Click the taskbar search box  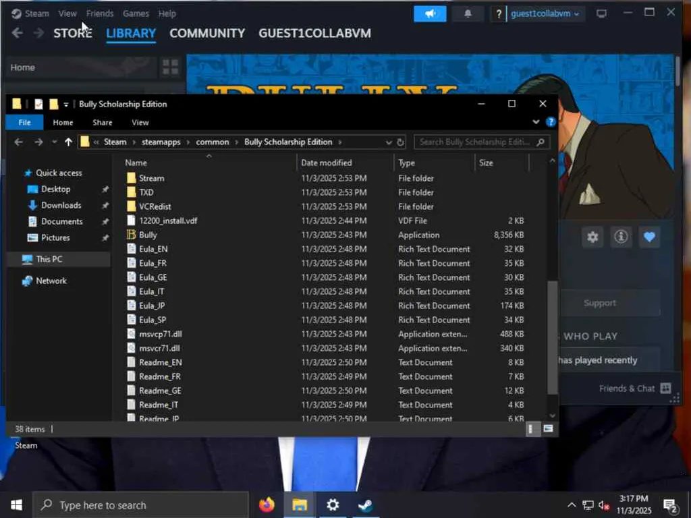[x=141, y=505]
